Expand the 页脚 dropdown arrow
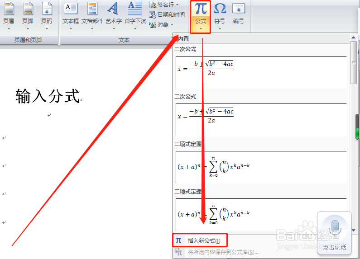Viewport: 360px width, 259px height. [x=28, y=28]
